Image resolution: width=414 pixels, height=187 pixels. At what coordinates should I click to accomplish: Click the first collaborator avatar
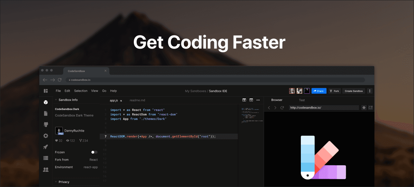[292, 91]
